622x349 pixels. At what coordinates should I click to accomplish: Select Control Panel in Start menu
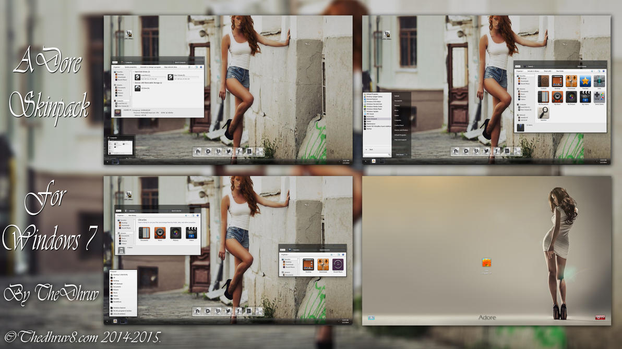click(399, 125)
